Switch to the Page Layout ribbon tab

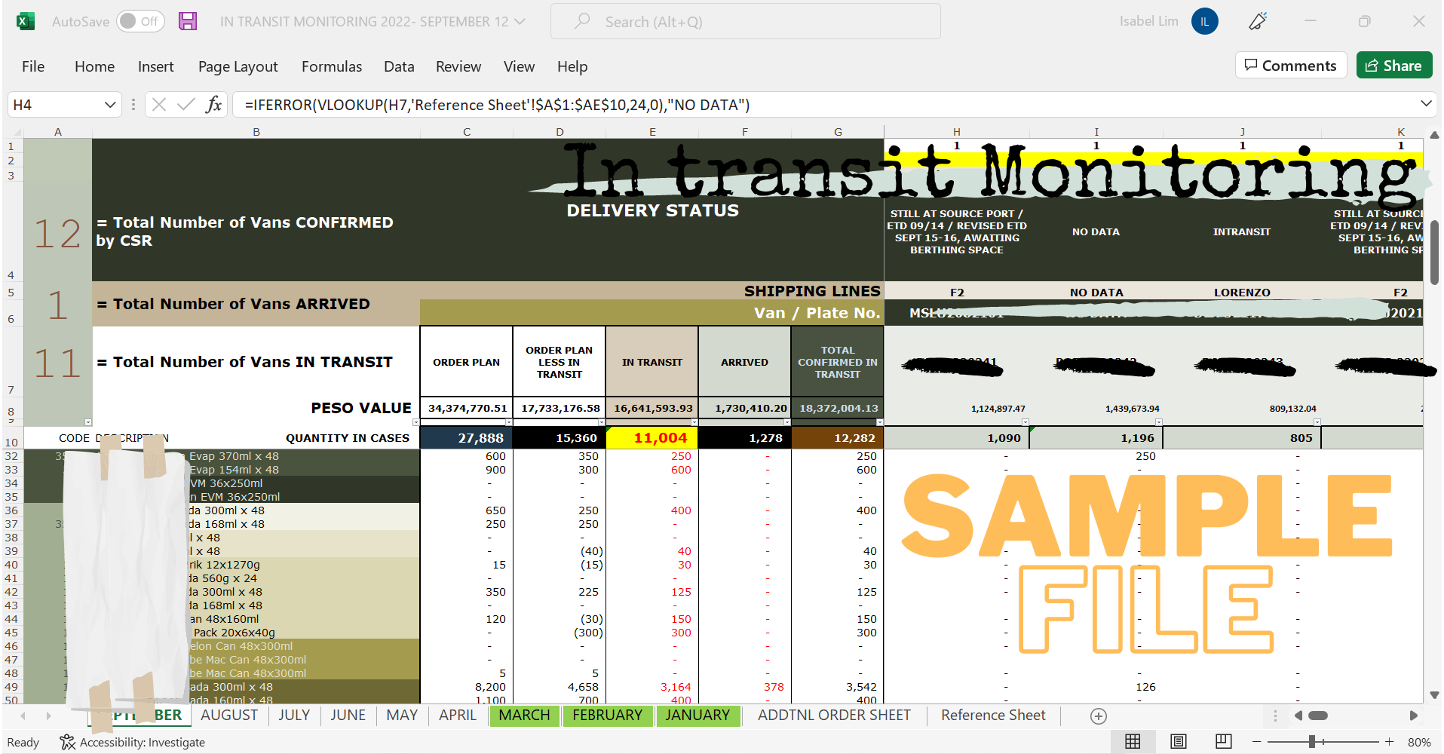pyautogui.click(x=238, y=66)
